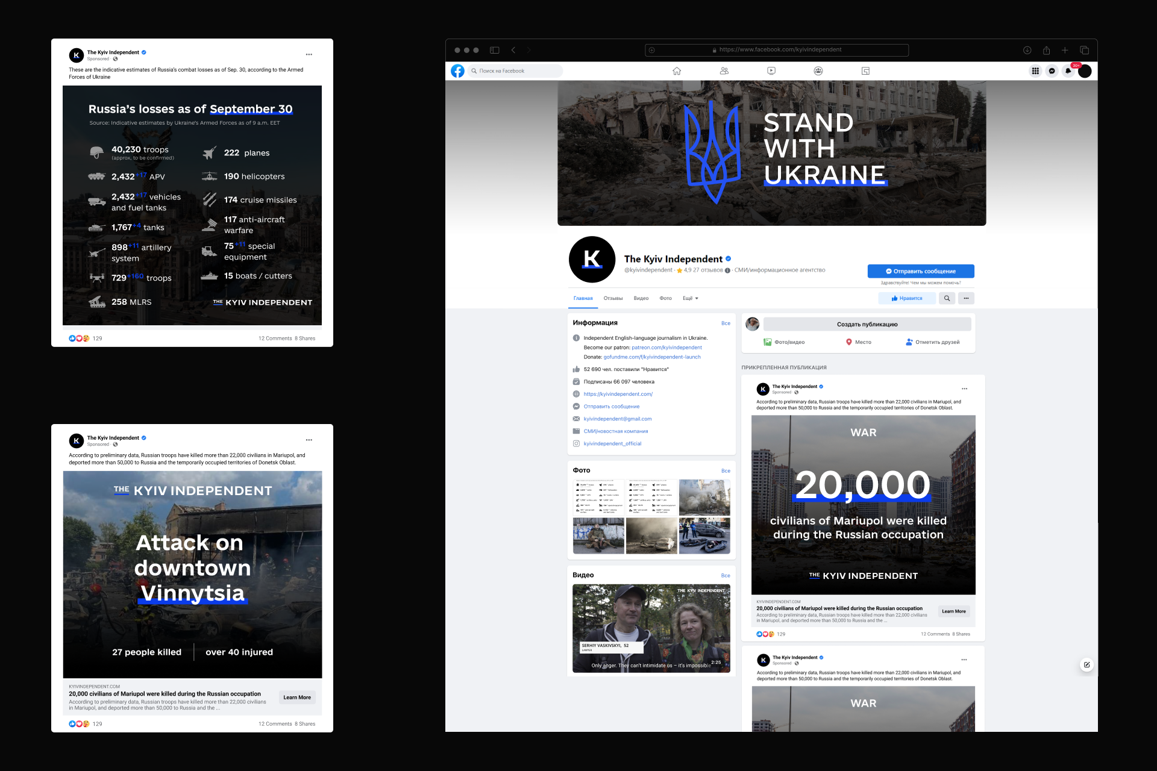The image size is (1157, 771).
Task: Click the Facebook logo icon
Action: (457, 71)
